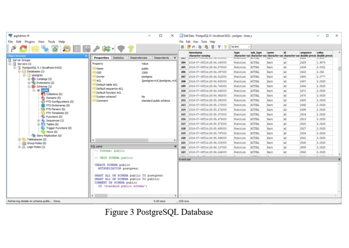The height and width of the screenshot is (248, 349).
Task: Create a new object via toolbar icon
Action: (x=45, y=49)
